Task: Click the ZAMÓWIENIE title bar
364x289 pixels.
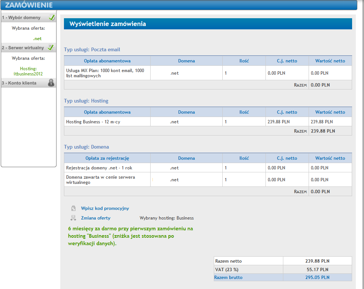Action: coord(179,5)
